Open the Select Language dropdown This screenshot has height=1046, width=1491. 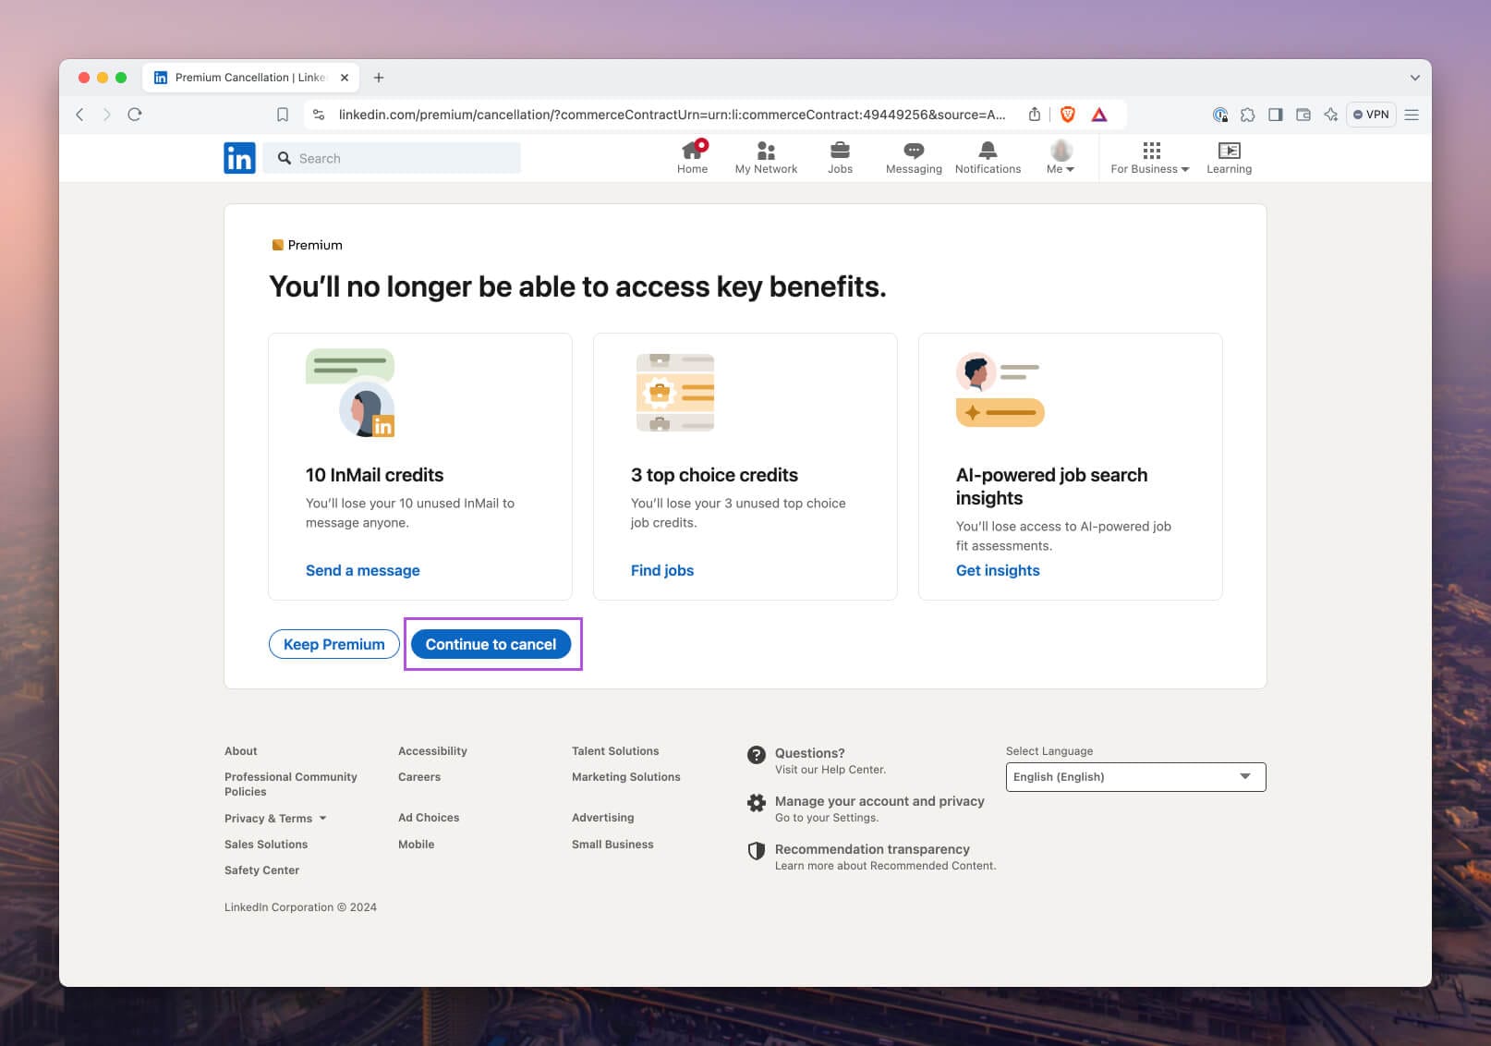point(1135,777)
